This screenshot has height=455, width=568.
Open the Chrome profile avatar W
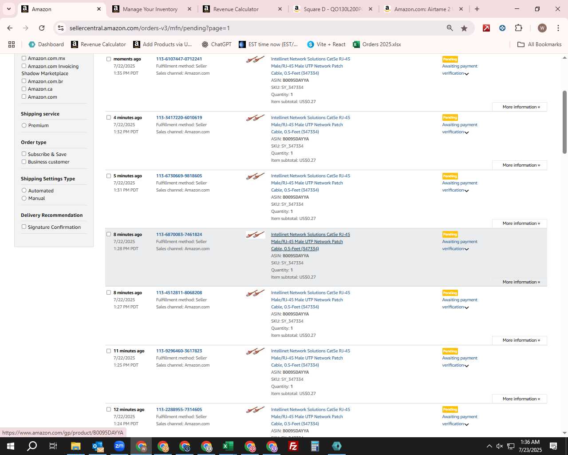(542, 28)
